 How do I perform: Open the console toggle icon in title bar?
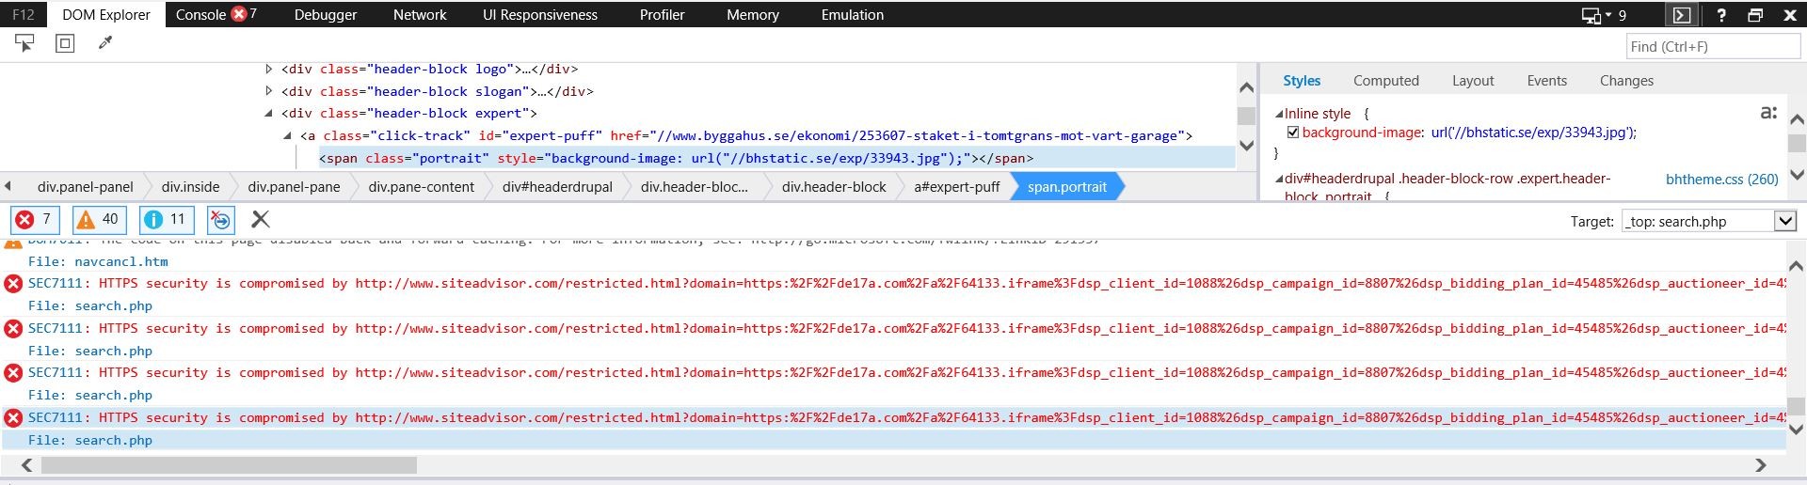point(1681,15)
